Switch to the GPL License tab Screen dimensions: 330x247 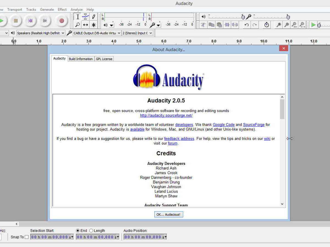(x=104, y=59)
